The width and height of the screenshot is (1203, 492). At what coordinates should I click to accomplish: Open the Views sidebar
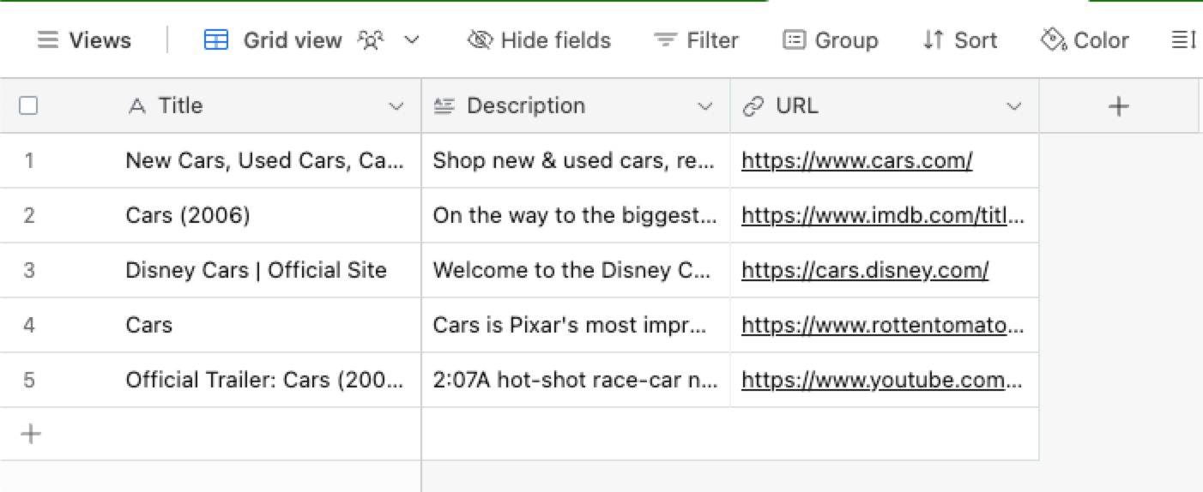click(84, 40)
